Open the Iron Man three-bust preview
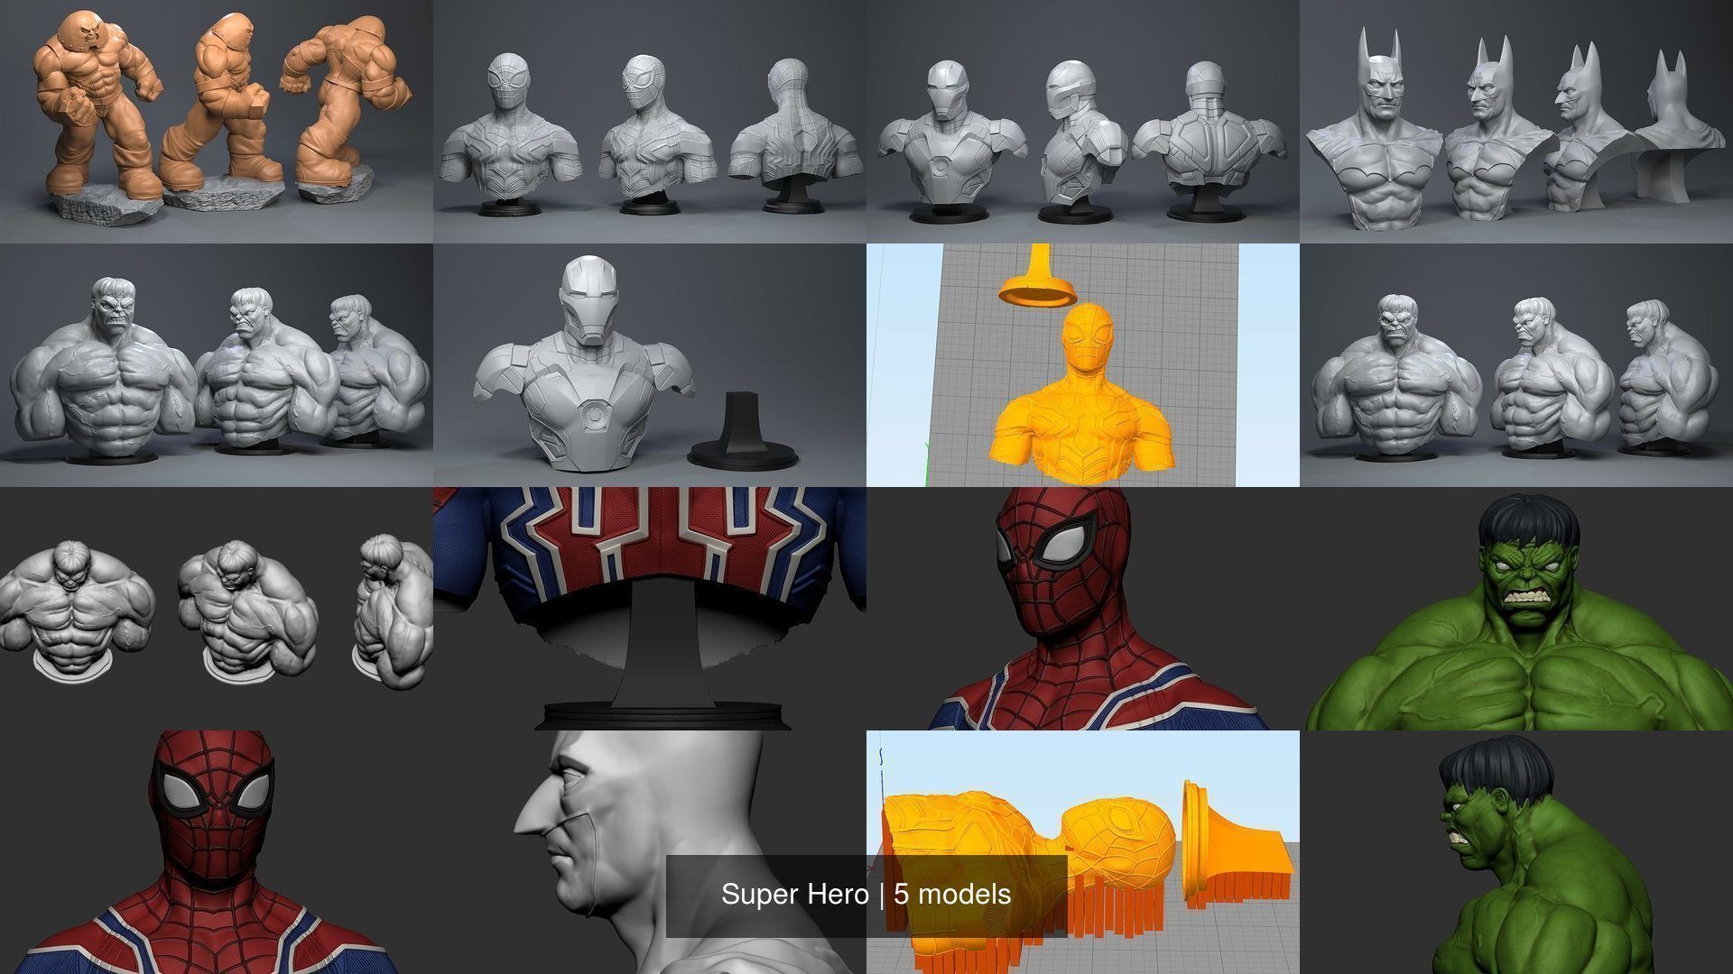 click(1083, 122)
